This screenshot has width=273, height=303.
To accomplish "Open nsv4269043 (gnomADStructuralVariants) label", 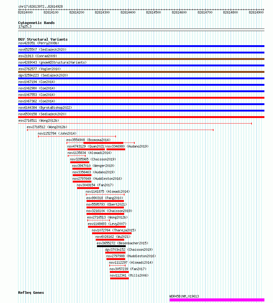I will [x=52, y=62].
